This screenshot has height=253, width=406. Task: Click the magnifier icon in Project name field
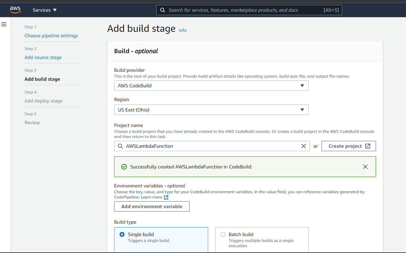pos(120,146)
